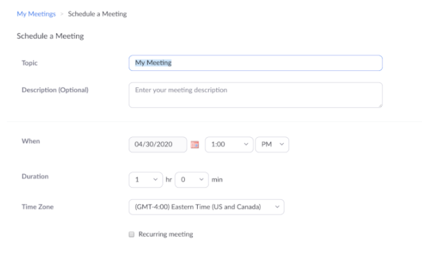The height and width of the screenshot is (256, 422).
Task: Click the Time Zone field label
Action: click(x=37, y=207)
